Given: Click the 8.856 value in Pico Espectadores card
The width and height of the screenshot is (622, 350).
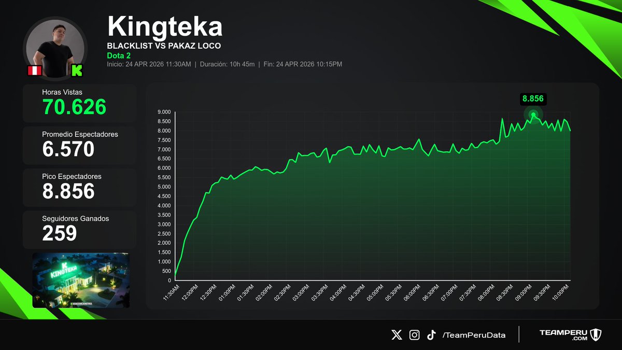Looking at the screenshot, I should [68, 191].
